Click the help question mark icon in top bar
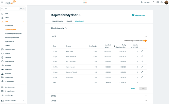 [162, 2]
